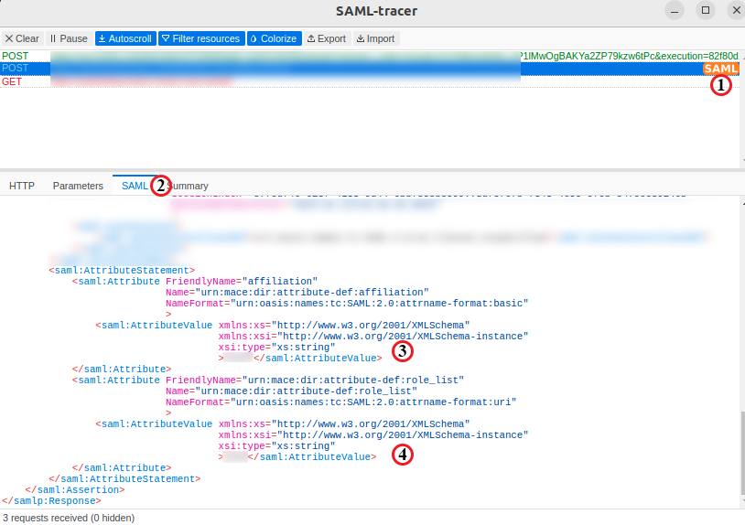Select the highlighted blue POST request
745x525 pixels.
pos(275,69)
